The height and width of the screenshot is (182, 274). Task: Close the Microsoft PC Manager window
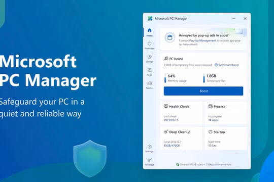click(245, 19)
